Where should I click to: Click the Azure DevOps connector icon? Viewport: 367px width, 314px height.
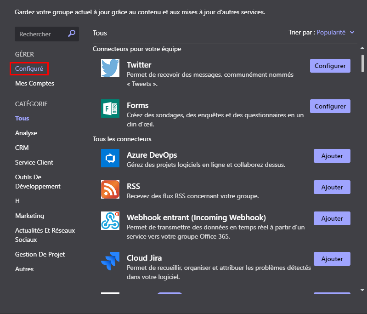[110, 158]
